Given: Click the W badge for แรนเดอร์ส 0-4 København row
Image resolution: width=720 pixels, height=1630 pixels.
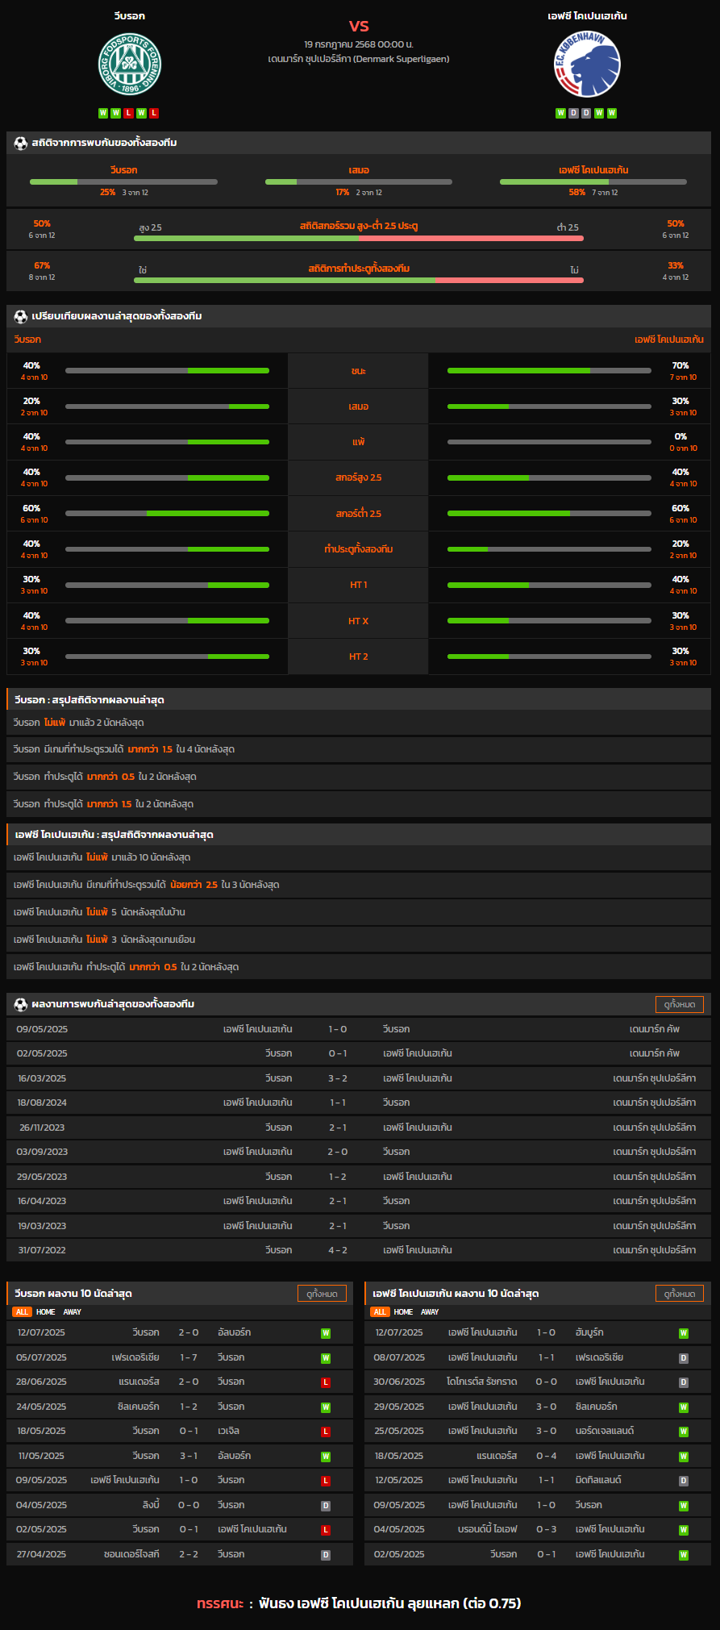Looking at the screenshot, I should [x=684, y=1457].
